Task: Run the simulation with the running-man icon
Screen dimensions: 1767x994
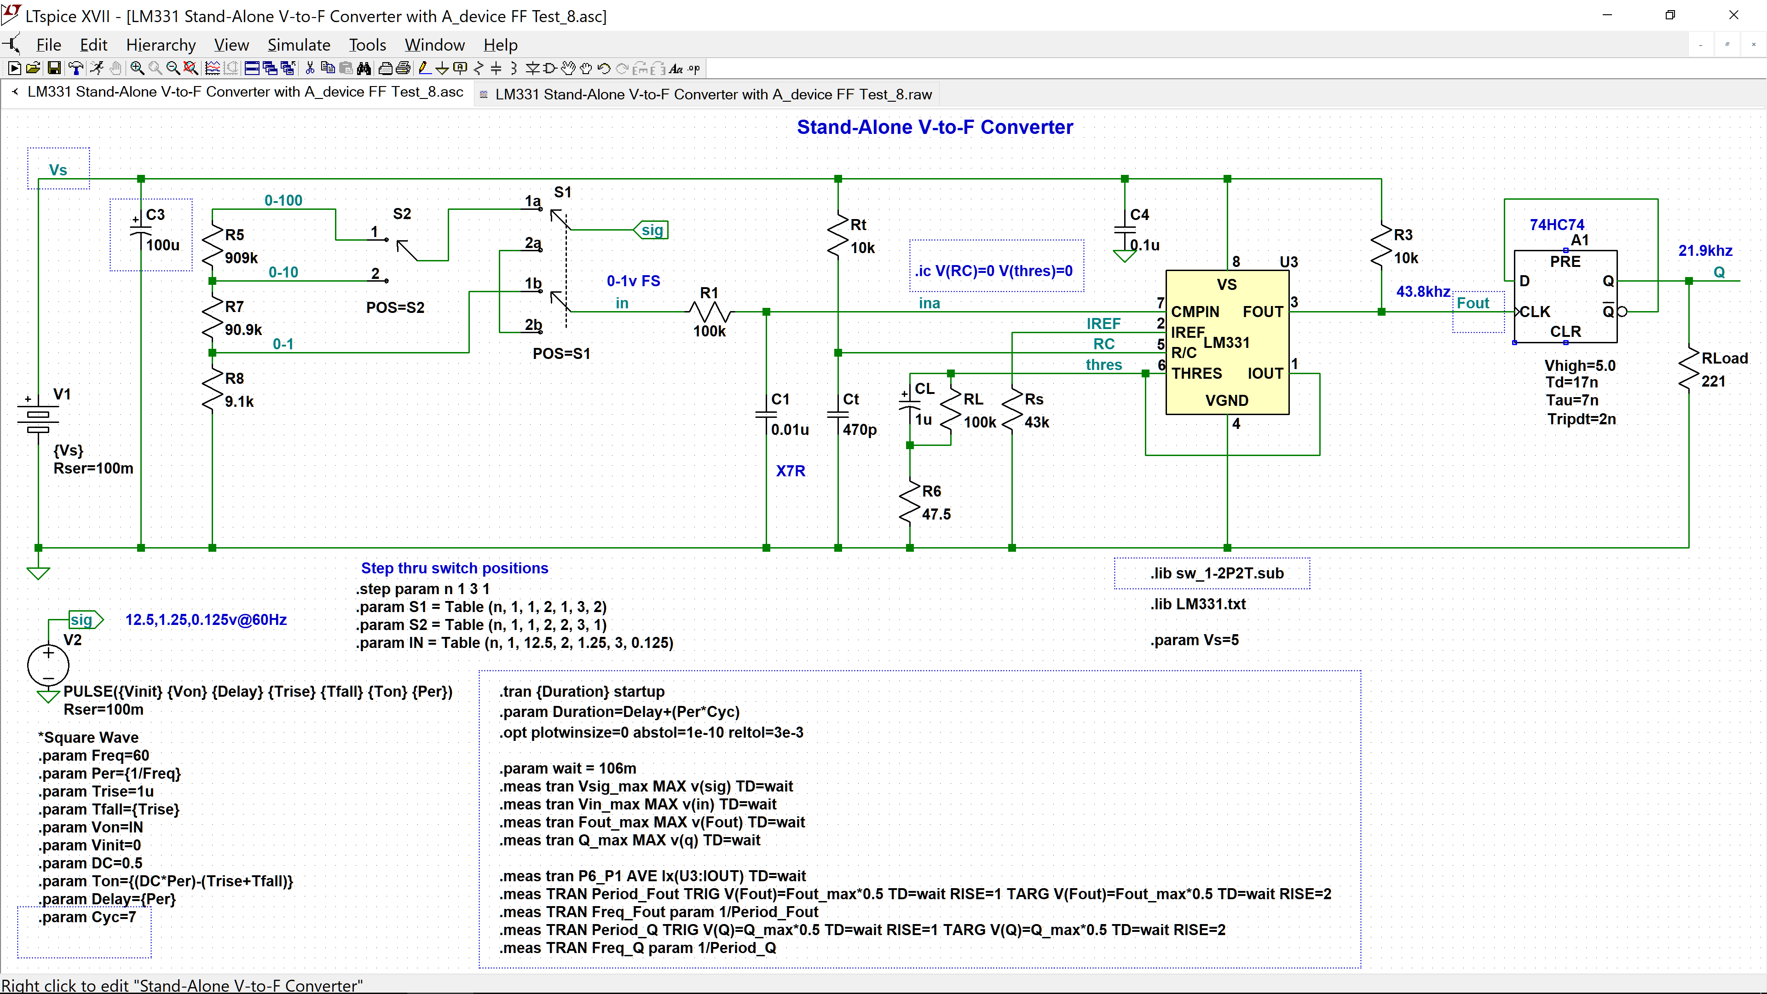Action: pos(97,69)
